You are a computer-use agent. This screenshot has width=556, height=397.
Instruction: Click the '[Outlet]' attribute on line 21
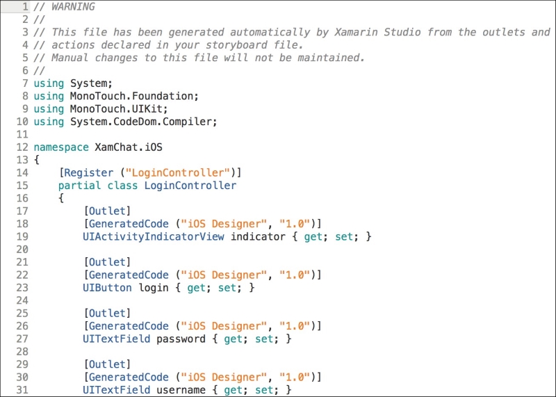click(x=107, y=262)
